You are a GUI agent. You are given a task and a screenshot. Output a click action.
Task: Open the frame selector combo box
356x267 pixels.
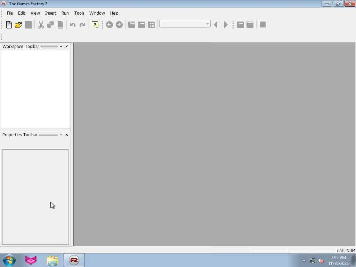pos(185,24)
